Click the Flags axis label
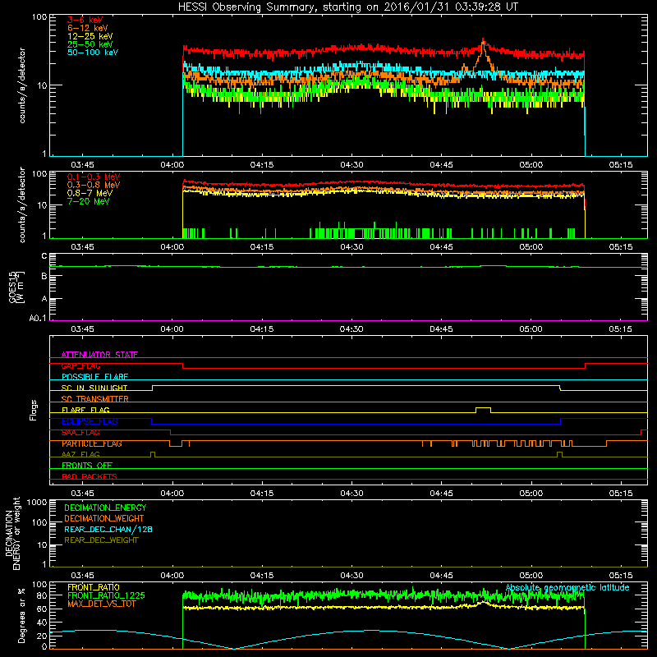 tap(33, 410)
